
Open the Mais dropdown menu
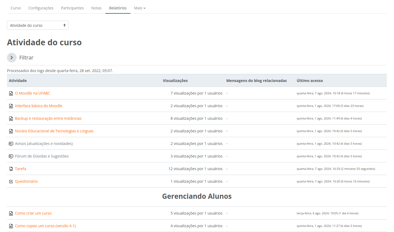(x=140, y=8)
